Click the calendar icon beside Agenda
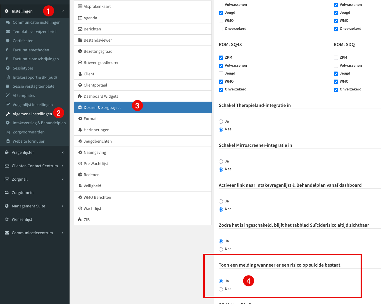381x304 pixels. (x=80, y=18)
